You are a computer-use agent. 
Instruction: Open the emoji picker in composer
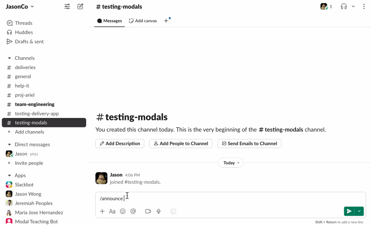[123, 211]
